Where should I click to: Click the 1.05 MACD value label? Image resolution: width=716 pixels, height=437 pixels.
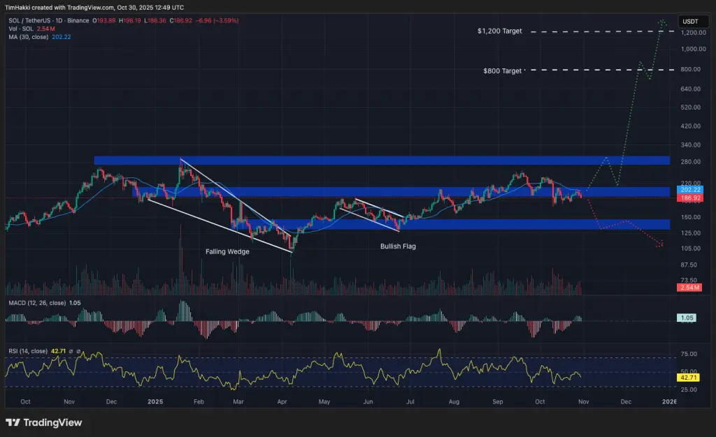(x=687, y=318)
